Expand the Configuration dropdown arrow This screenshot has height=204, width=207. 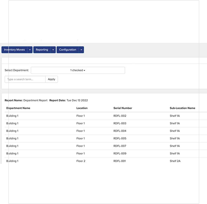(x=81, y=50)
